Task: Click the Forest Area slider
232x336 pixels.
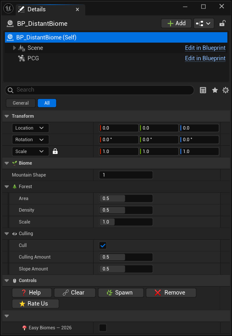Action: [x=126, y=198]
